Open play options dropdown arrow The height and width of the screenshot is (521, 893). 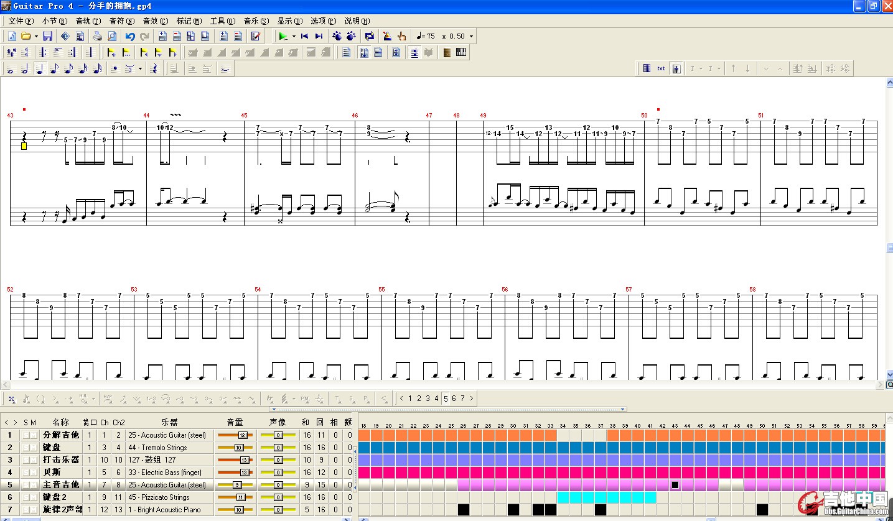point(294,36)
